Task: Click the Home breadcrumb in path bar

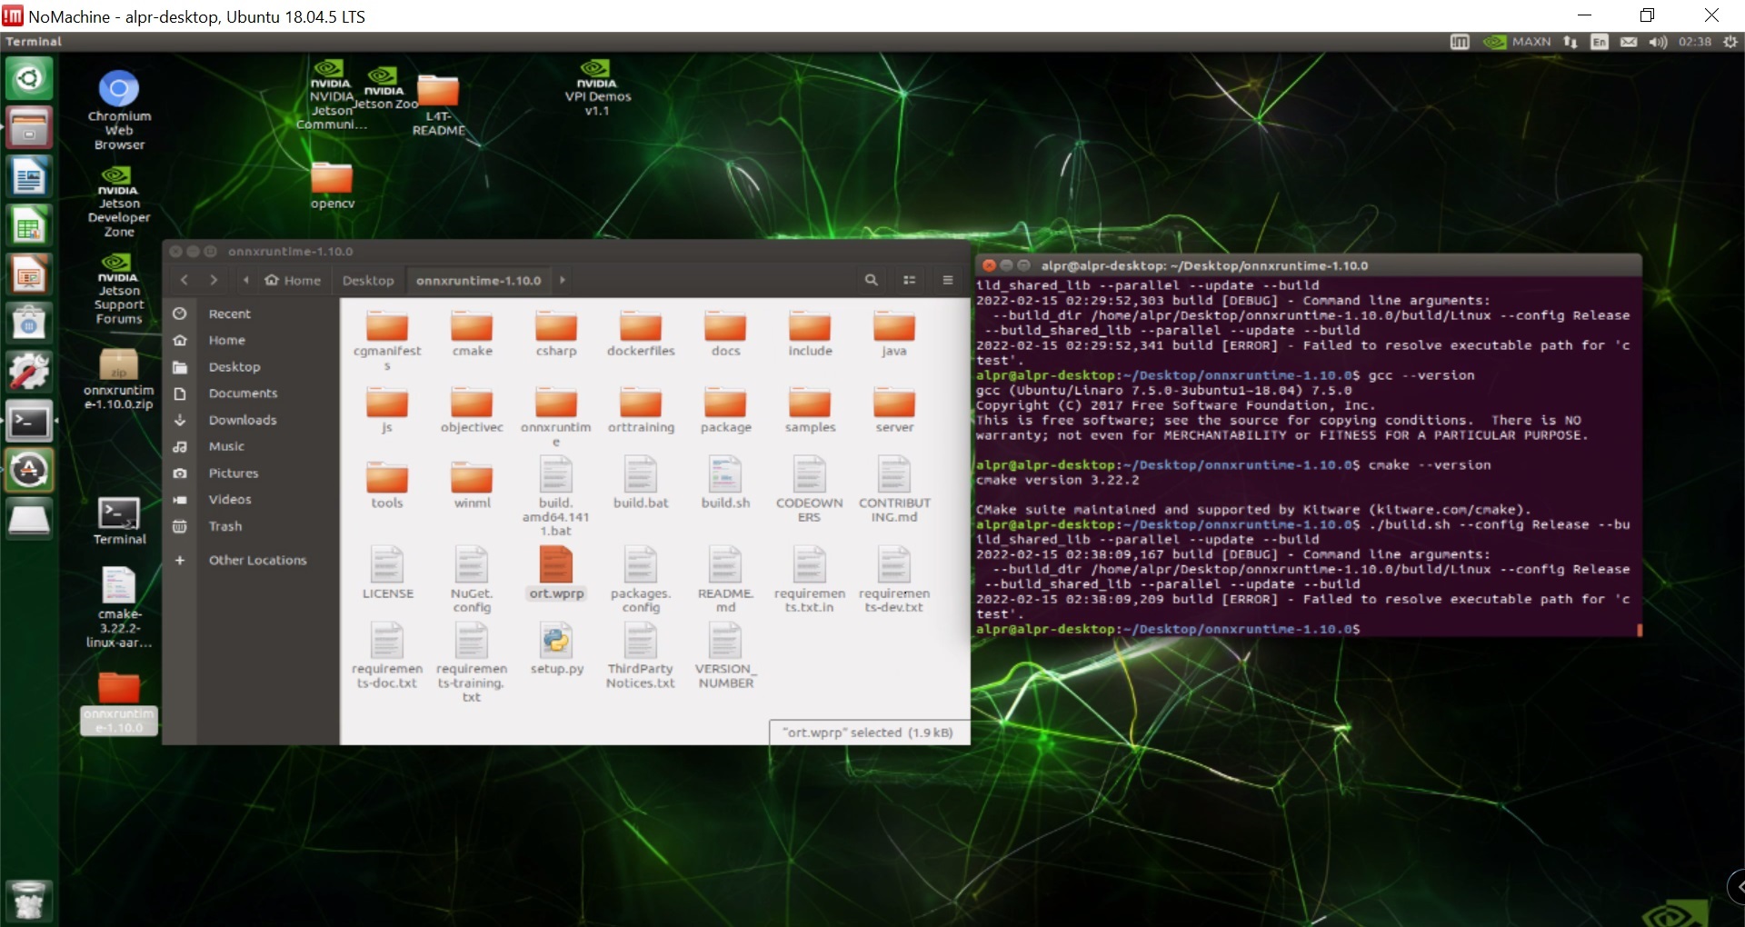Action: pos(293,280)
